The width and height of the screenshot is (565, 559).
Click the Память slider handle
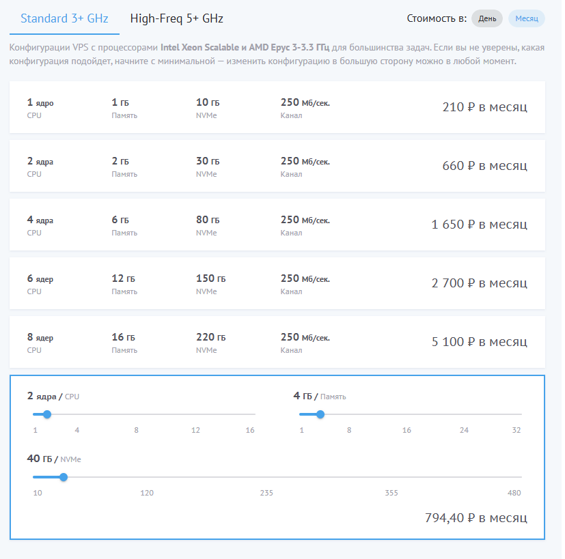[320, 414]
